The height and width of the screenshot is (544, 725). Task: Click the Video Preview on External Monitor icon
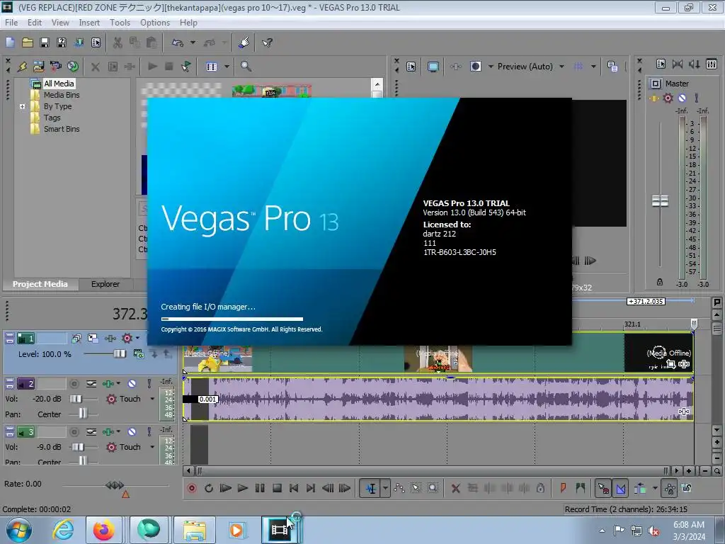coord(433,67)
